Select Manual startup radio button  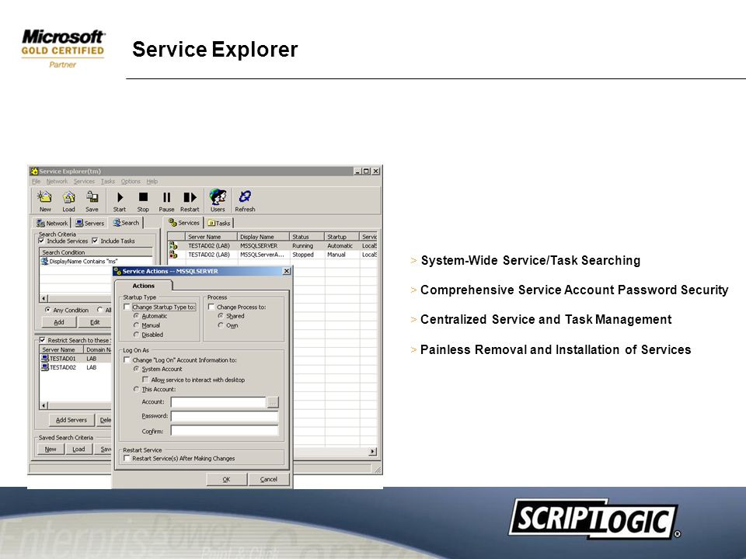click(136, 325)
